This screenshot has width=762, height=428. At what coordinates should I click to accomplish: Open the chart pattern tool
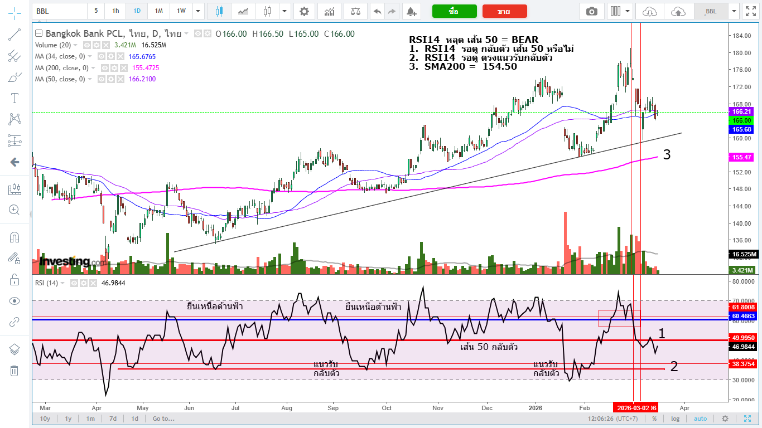click(15, 119)
